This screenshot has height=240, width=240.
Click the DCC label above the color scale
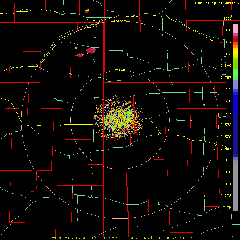pyautogui.click(x=234, y=16)
